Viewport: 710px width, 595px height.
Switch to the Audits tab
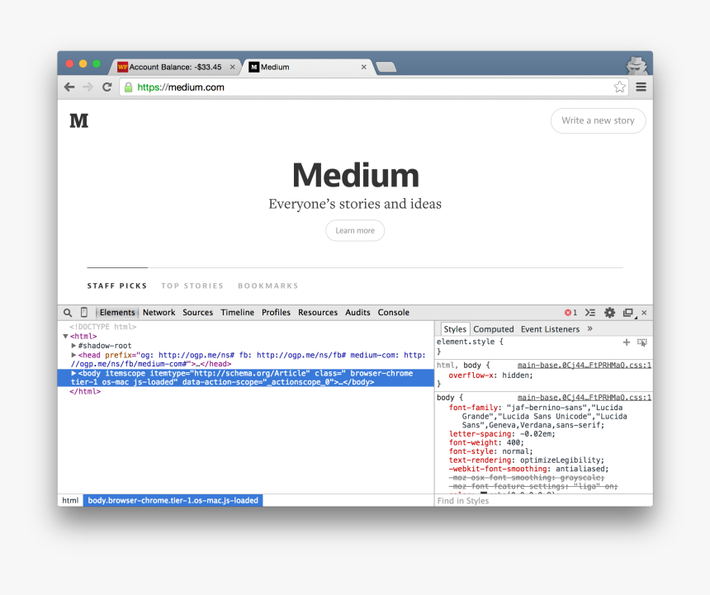point(357,312)
